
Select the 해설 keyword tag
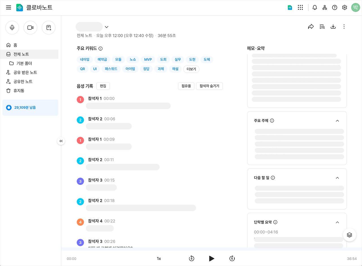[175, 69]
